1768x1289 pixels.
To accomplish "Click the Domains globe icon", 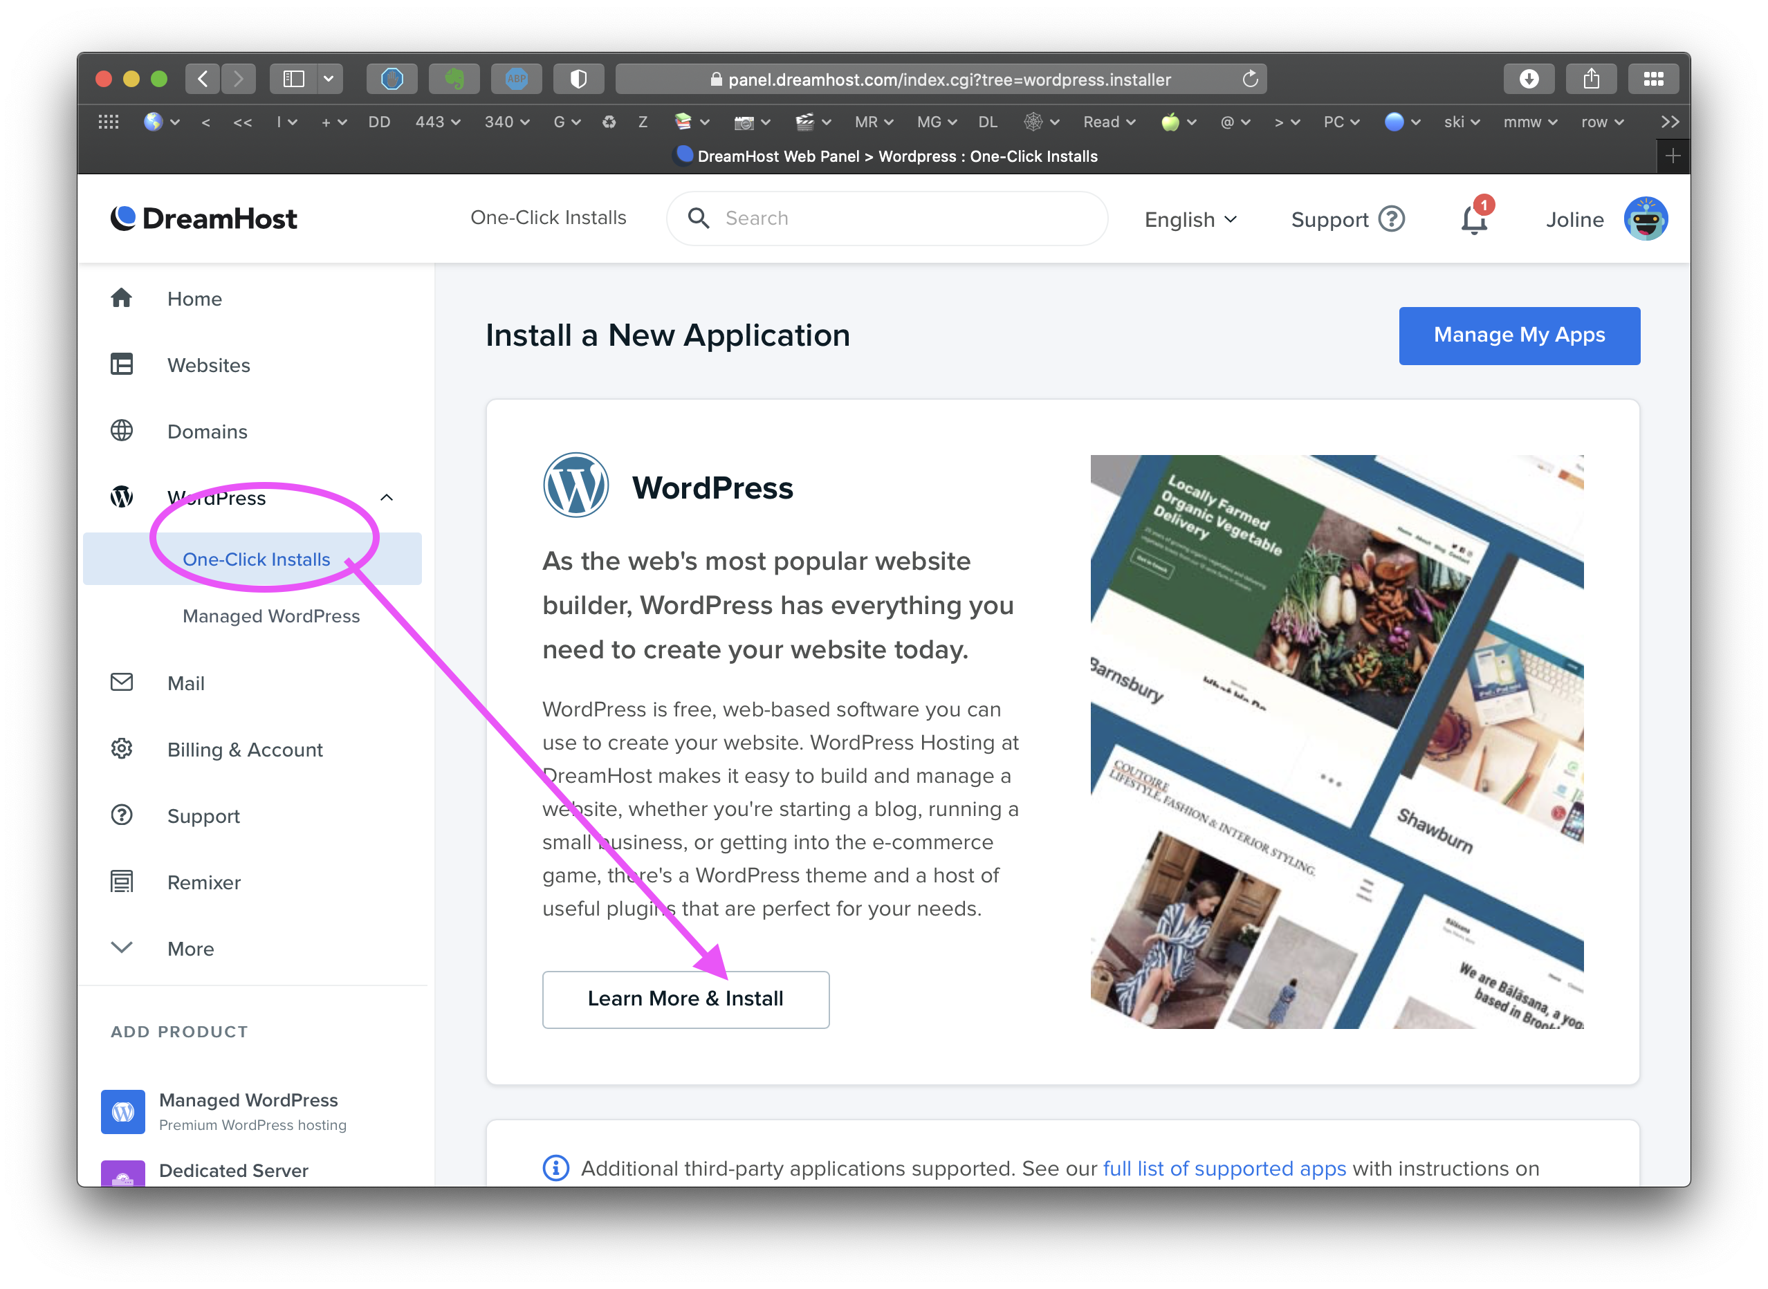I will pos(122,431).
